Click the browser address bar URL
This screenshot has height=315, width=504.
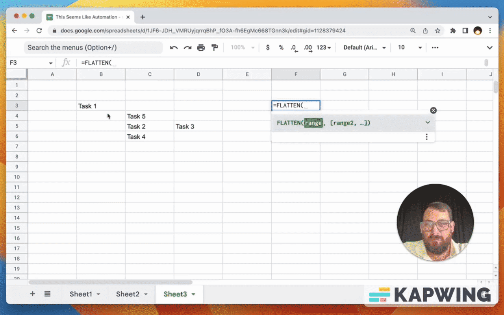tap(203, 30)
